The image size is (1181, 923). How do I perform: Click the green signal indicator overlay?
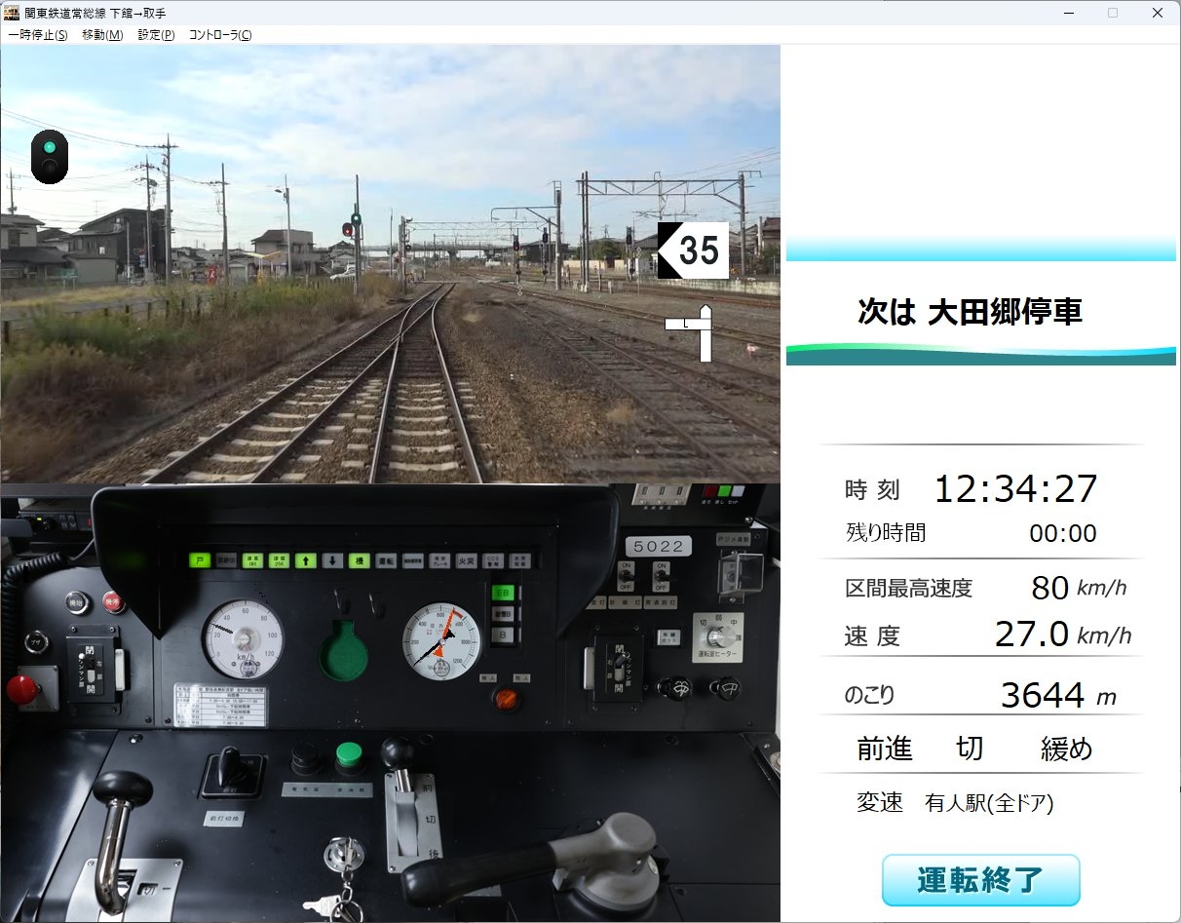pyautogui.click(x=49, y=156)
